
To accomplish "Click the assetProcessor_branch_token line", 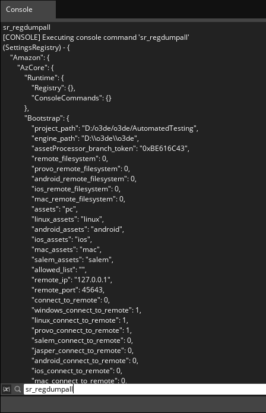I will tap(110, 149).
